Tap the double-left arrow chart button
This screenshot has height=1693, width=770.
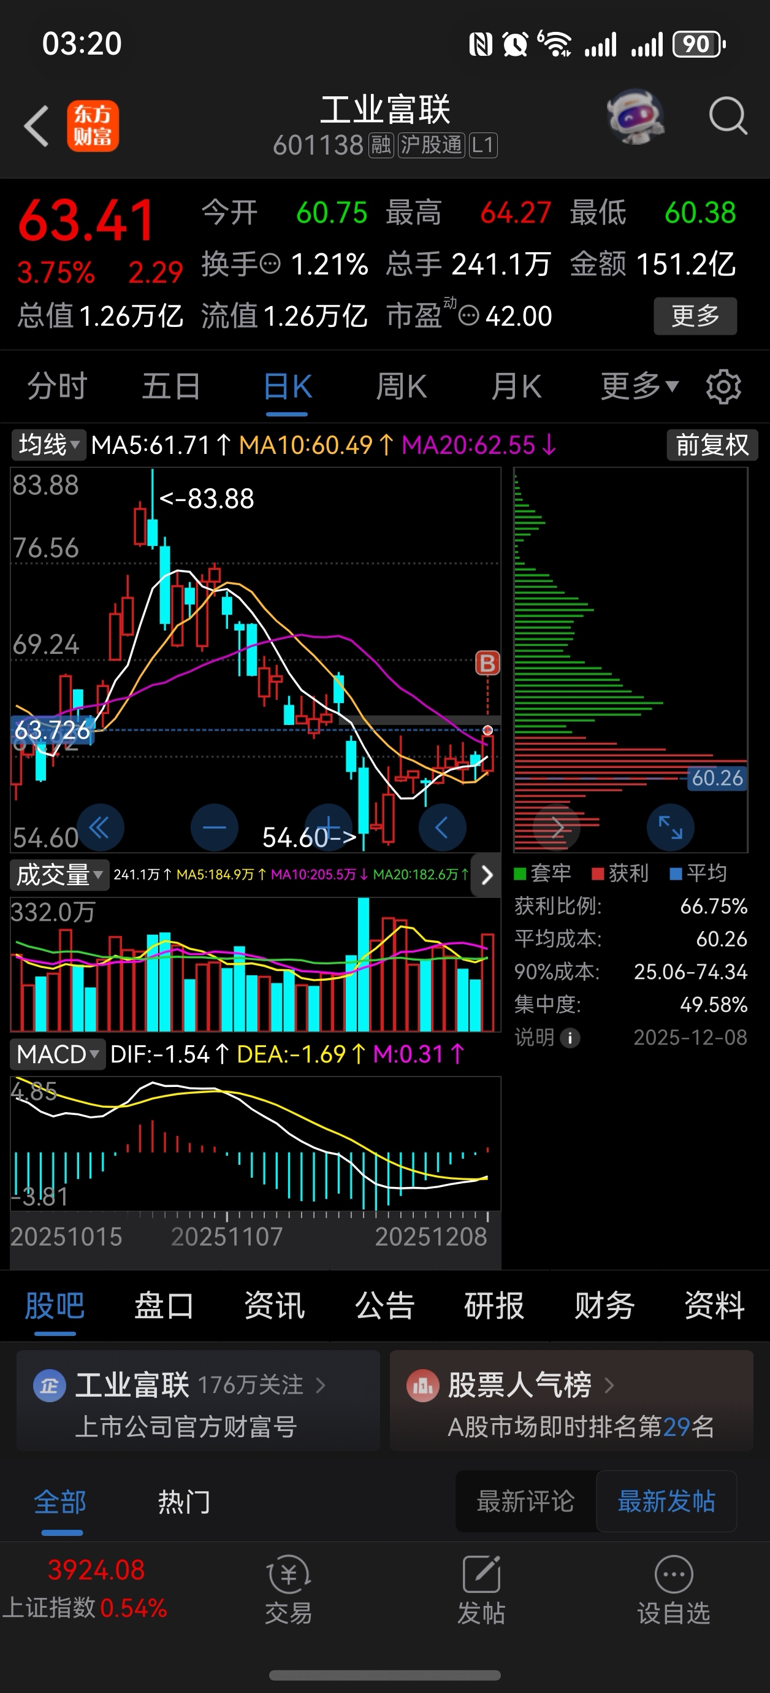pos(100,827)
